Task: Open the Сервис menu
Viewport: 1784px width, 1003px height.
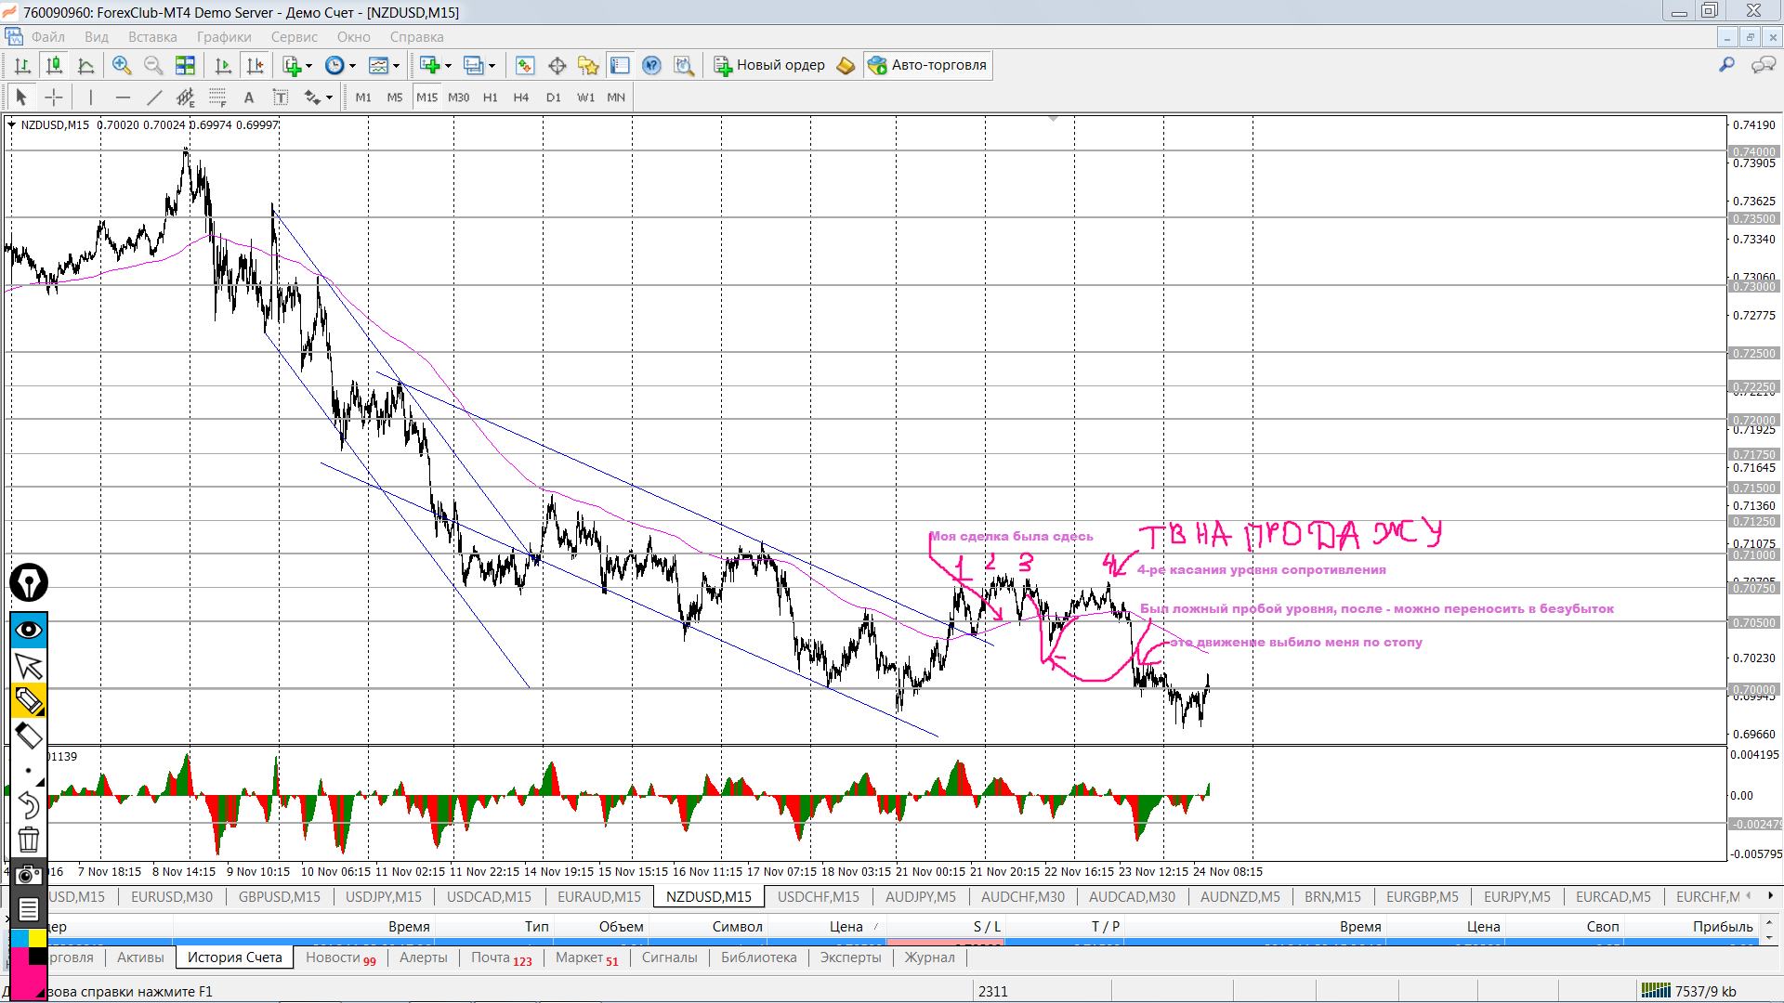Action: click(294, 37)
